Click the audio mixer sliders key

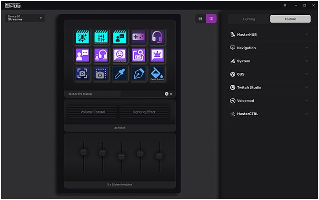pyautogui.click(x=101, y=37)
